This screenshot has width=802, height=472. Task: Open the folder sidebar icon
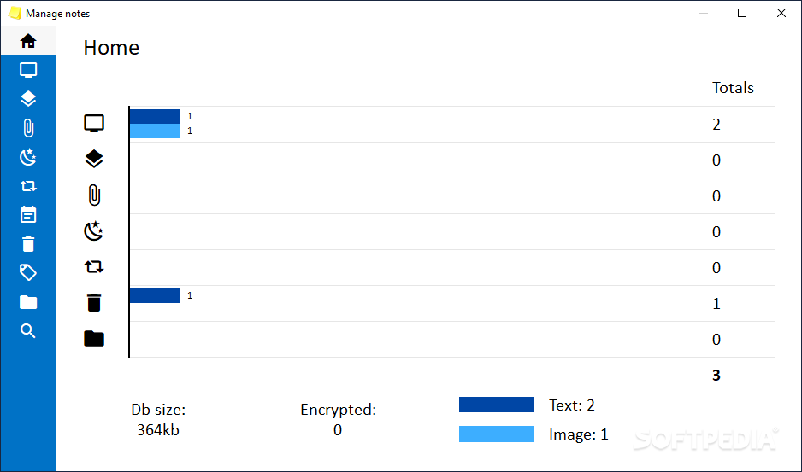click(28, 302)
